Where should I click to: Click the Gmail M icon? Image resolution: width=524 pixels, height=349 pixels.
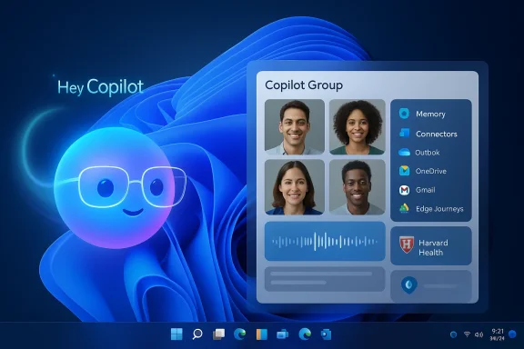coord(404,190)
